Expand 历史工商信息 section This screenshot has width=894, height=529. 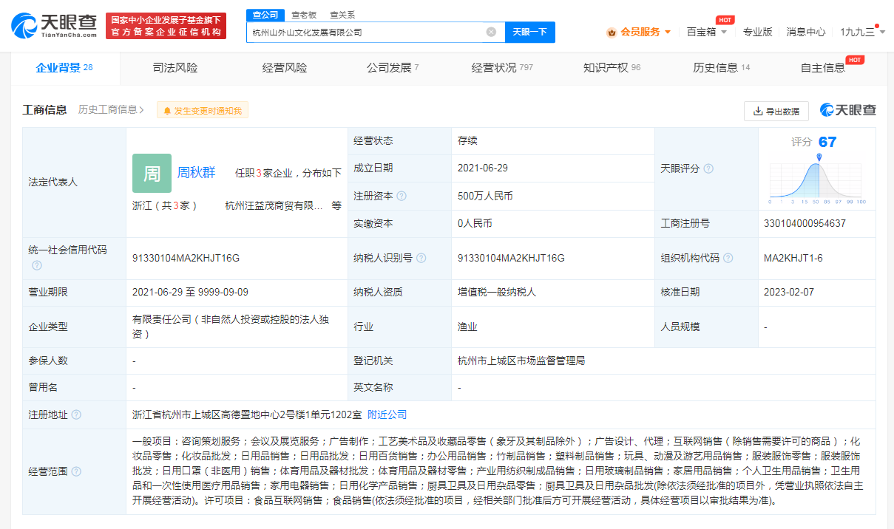tap(111, 109)
